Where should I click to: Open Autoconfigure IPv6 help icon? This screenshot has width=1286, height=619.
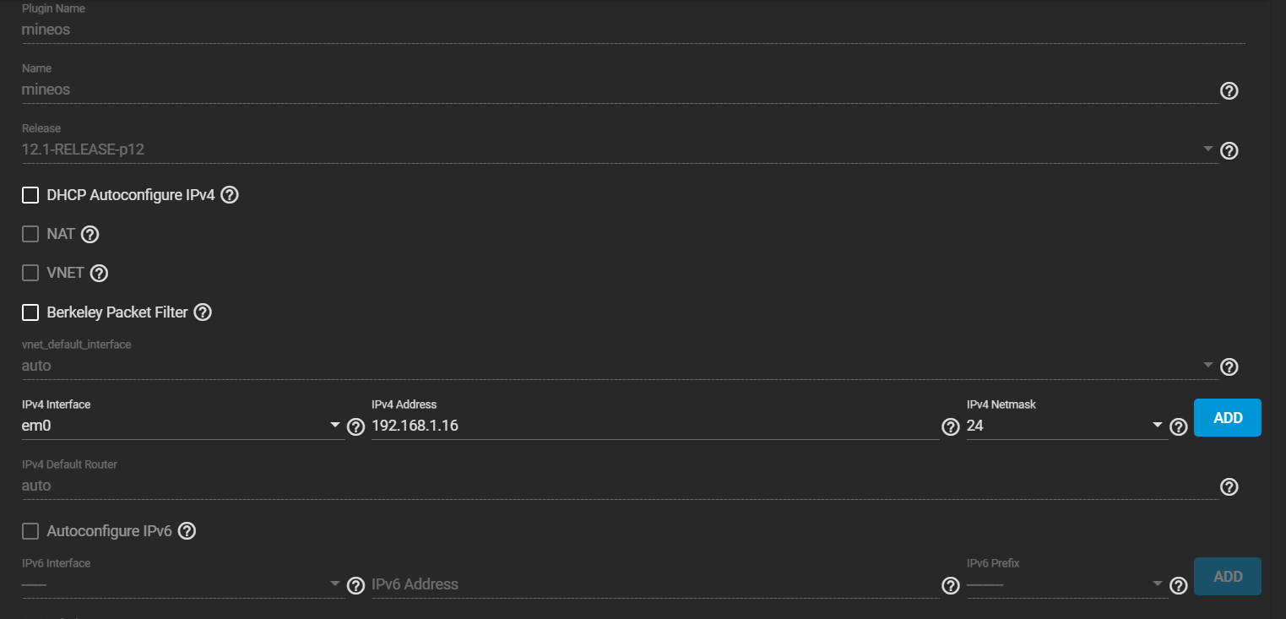point(187,531)
